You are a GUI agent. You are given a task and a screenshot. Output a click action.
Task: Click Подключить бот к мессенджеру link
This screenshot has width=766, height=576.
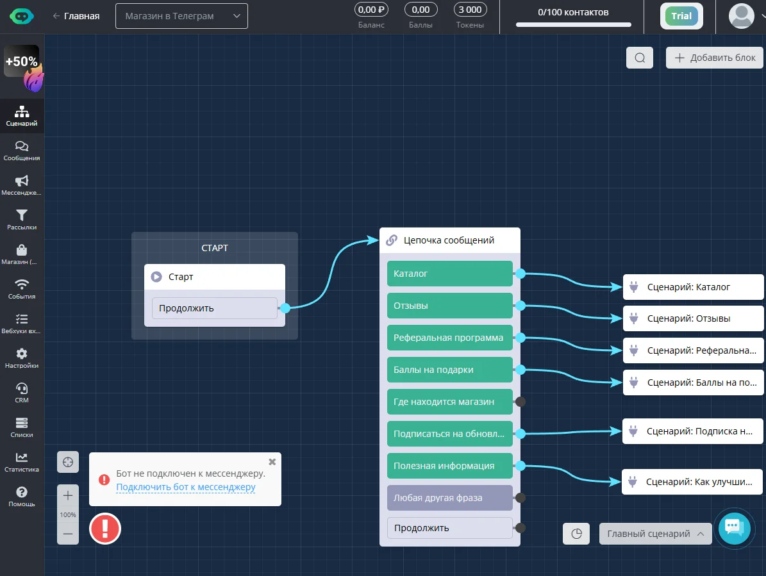pyautogui.click(x=186, y=487)
